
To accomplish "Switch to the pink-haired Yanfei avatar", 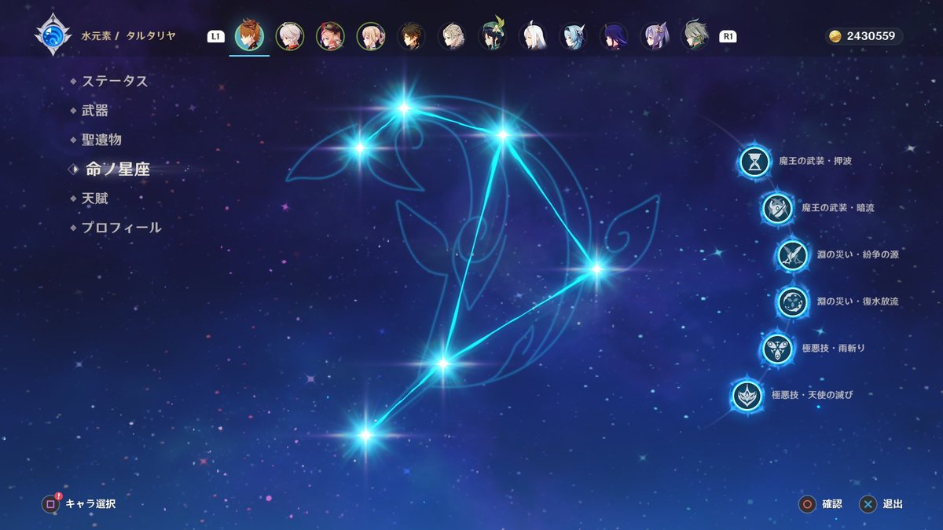I will pos(330,36).
